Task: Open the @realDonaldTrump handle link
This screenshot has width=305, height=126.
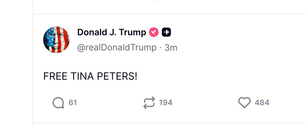Action: pyautogui.click(x=117, y=48)
